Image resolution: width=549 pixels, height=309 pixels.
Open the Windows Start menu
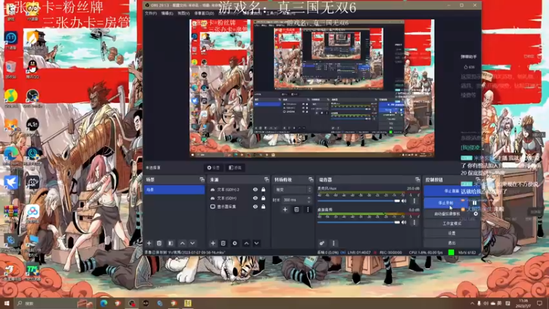(6, 303)
